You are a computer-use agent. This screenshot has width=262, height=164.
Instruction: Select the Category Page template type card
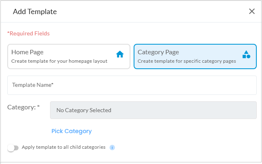tap(195, 57)
